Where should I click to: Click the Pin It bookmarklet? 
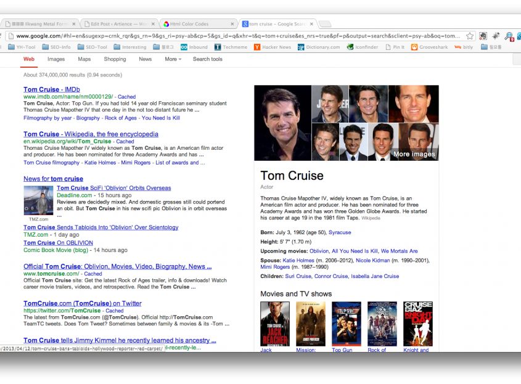pyautogui.click(x=395, y=47)
